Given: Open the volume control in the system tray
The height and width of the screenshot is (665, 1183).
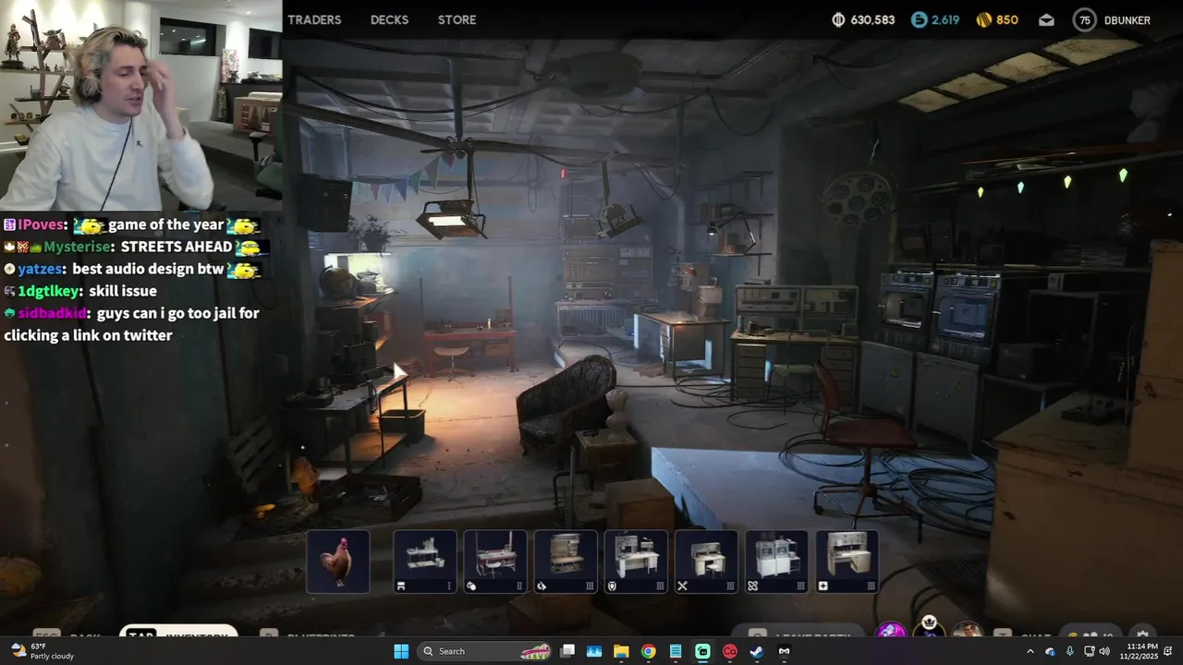Looking at the screenshot, I should pyautogui.click(x=1104, y=651).
